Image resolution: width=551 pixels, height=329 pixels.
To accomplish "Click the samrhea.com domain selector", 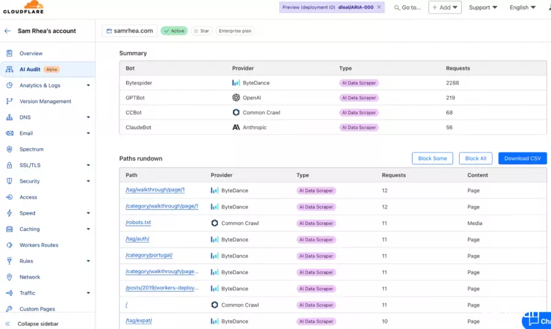I will coord(130,31).
